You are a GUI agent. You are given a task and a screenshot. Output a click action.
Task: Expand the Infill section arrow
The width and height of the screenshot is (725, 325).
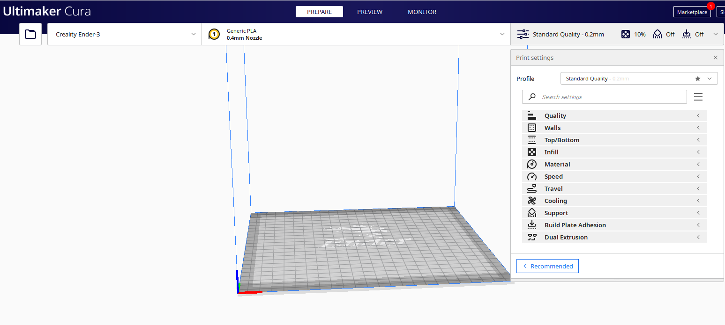[x=698, y=152]
